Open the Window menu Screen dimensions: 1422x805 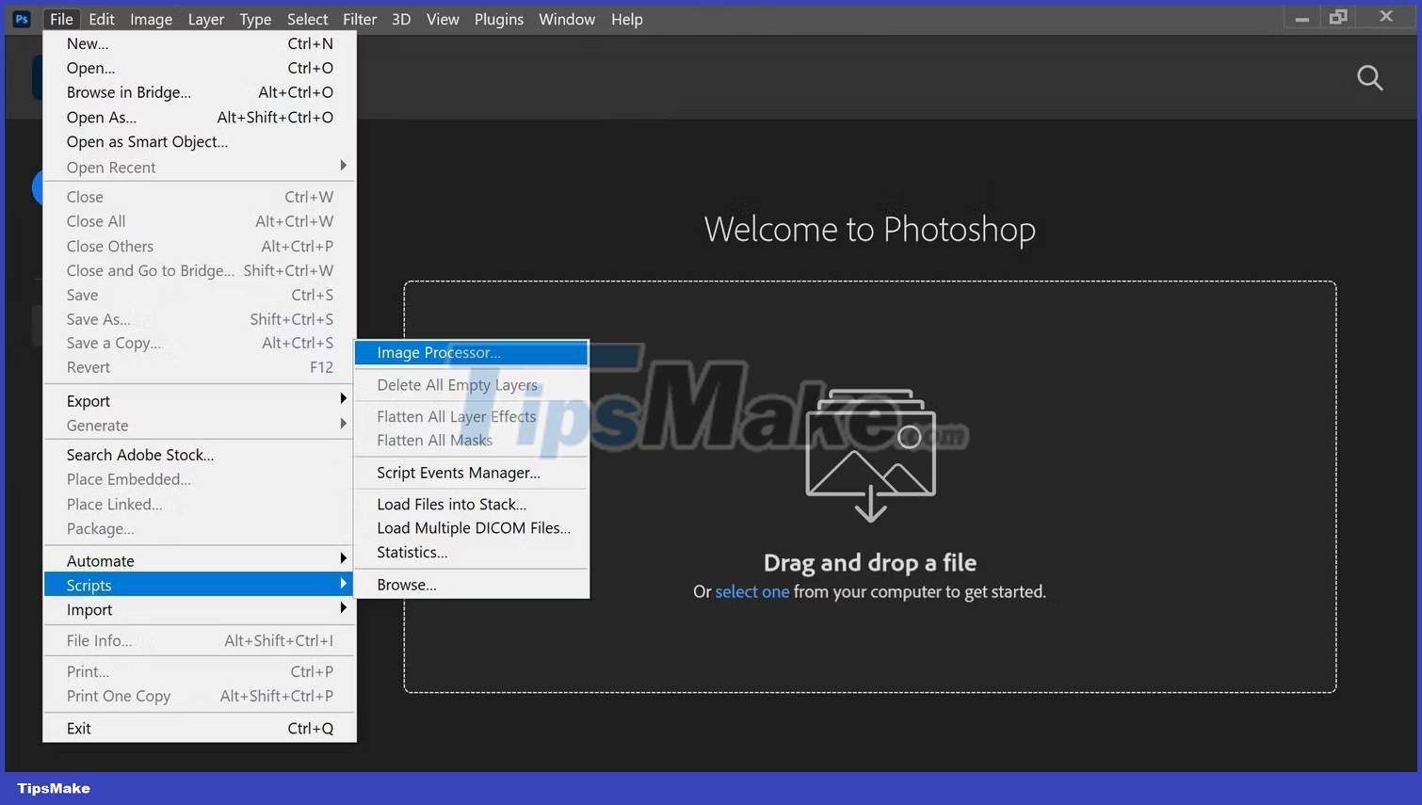566,19
